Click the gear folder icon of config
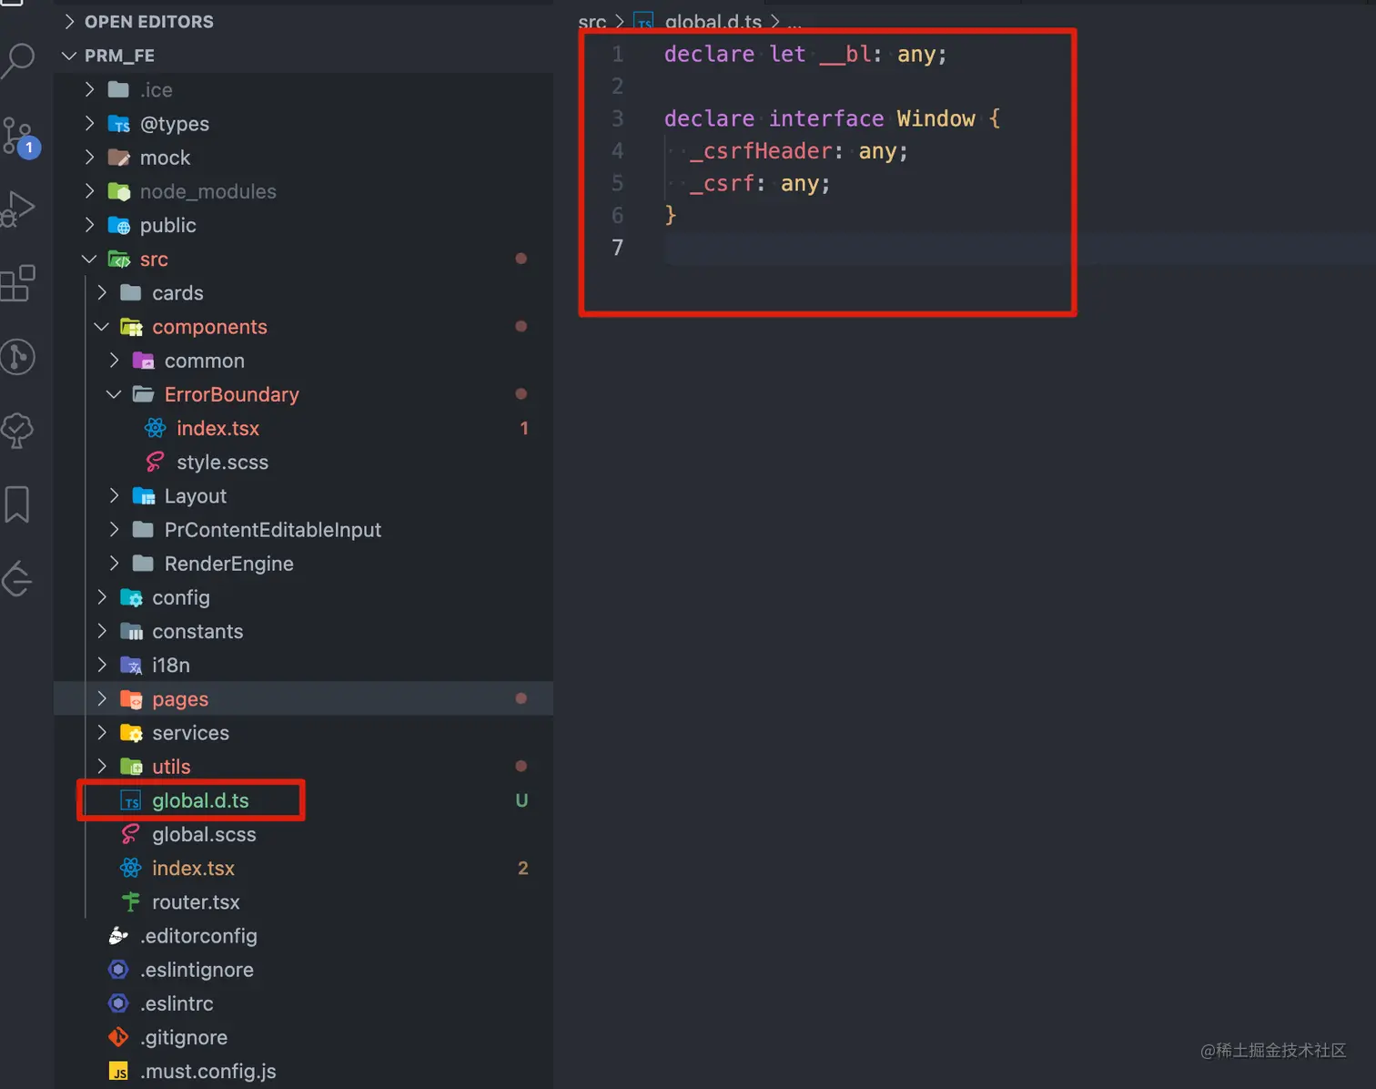The width and height of the screenshot is (1376, 1089). tap(132, 597)
